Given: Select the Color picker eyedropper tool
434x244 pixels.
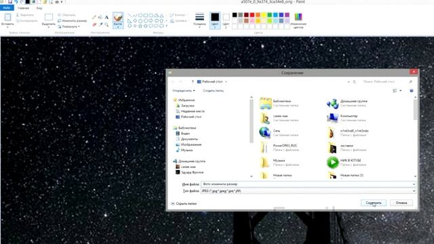Looking at the screenshot, I should (100, 24).
